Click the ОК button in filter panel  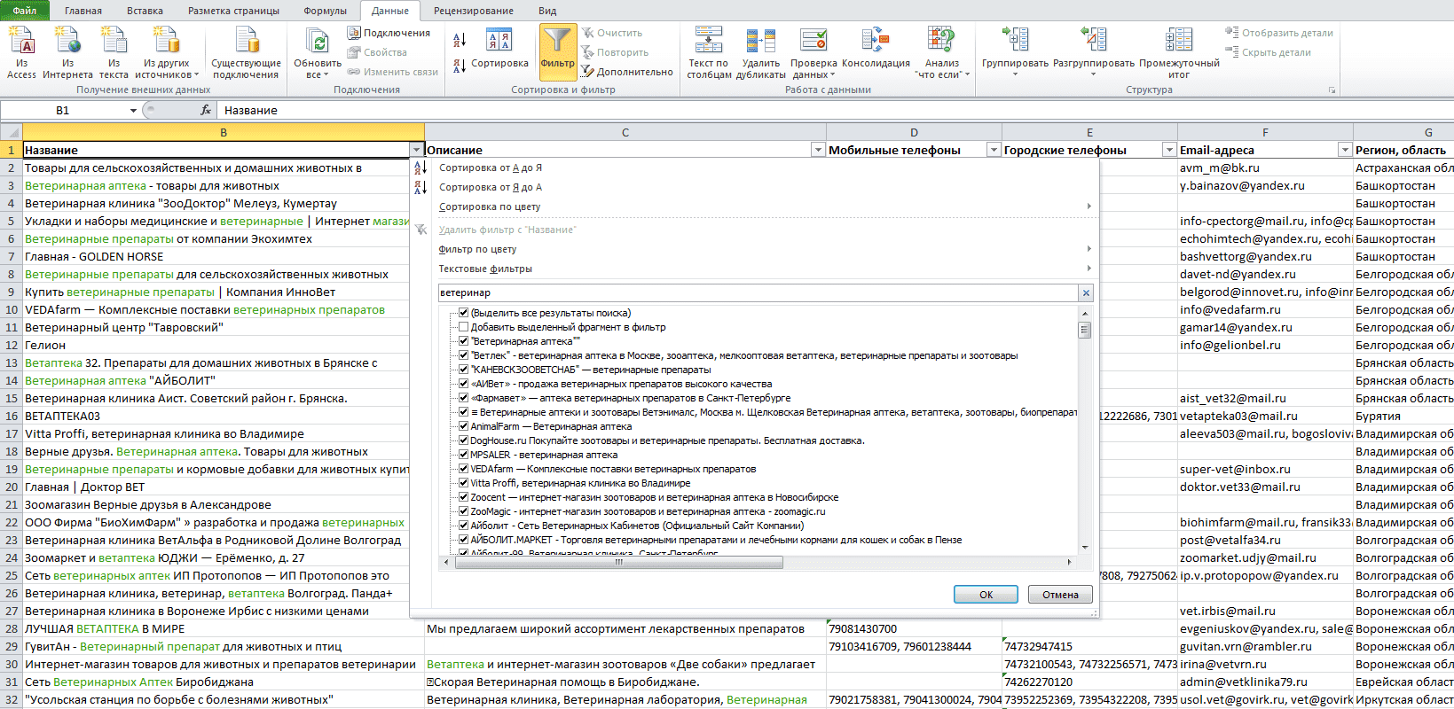[986, 595]
